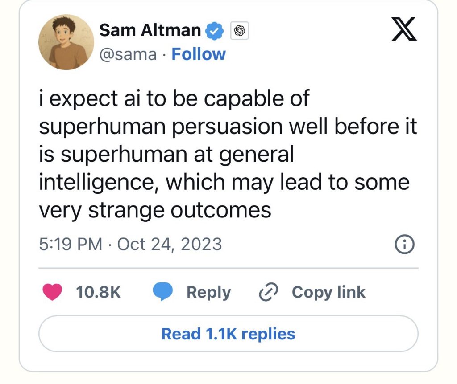Follow the @sama account
This screenshot has width=457, height=384.
(x=199, y=54)
